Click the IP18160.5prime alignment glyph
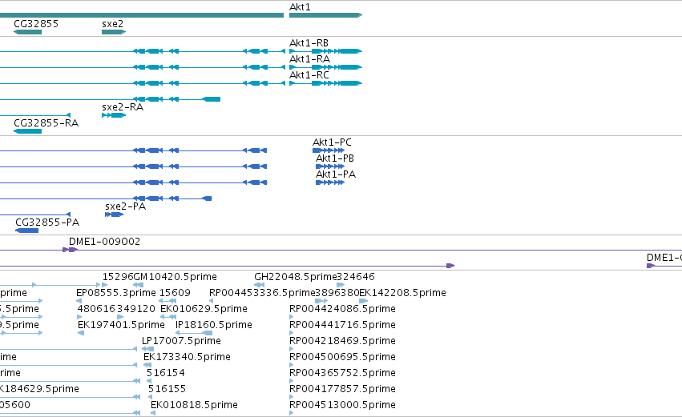 click(194, 333)
